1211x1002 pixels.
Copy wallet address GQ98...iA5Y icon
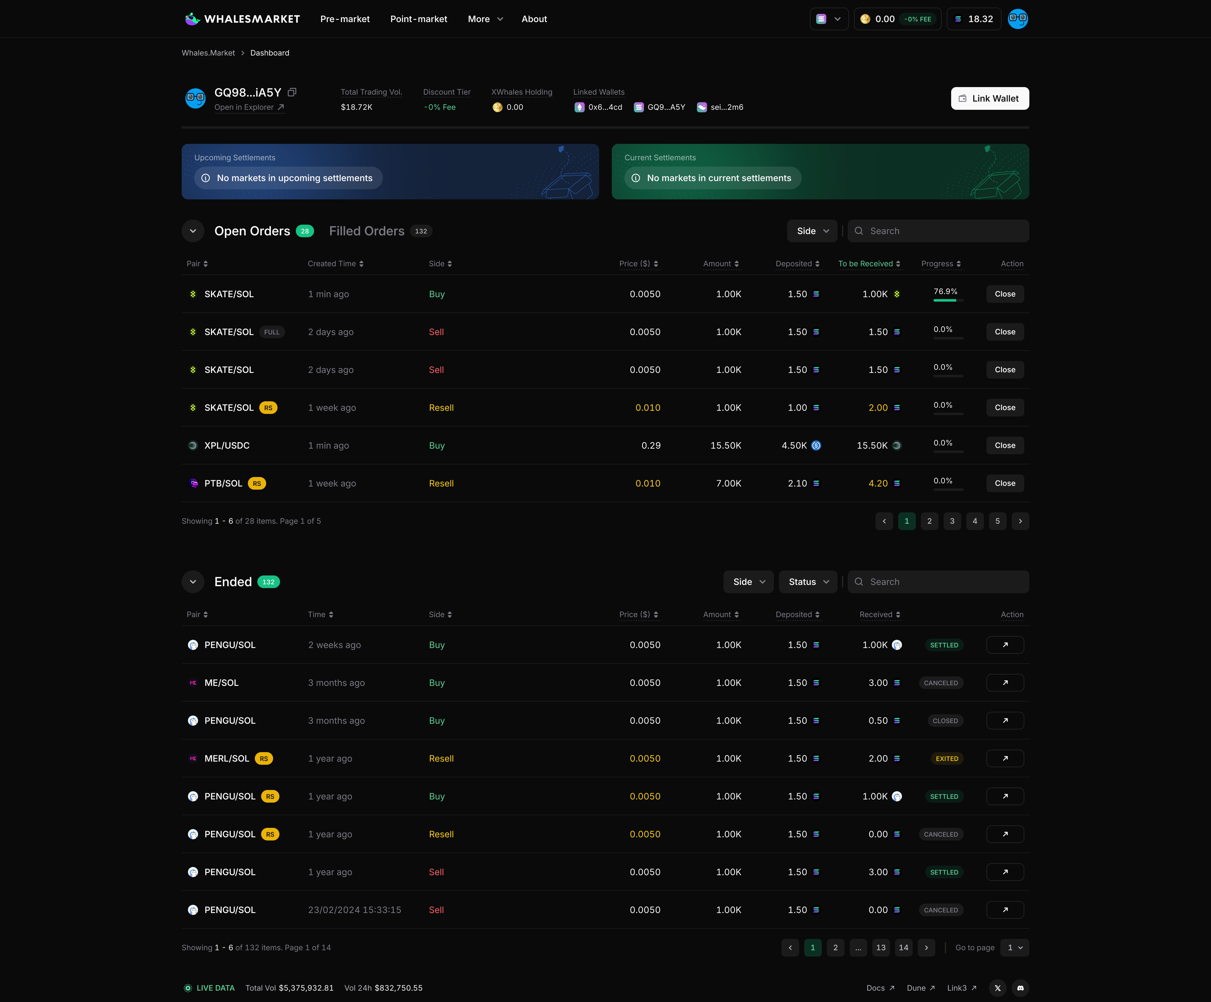click(292, 92)
